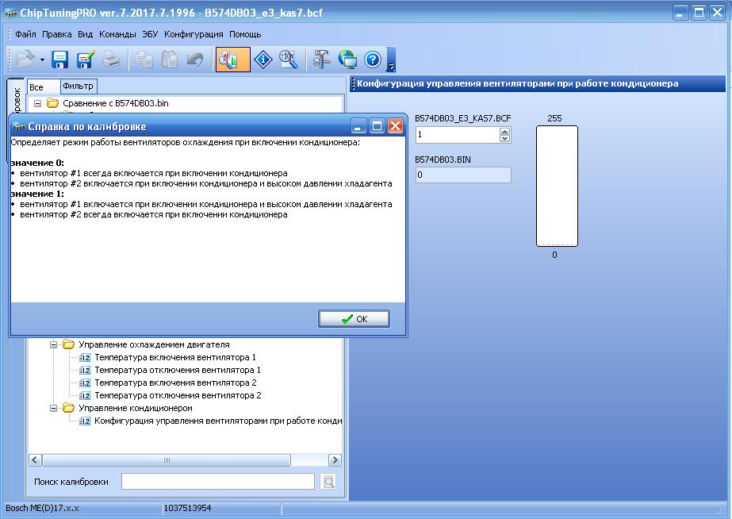Image resolution: width=732 pixels, height=519 pixels.
Task: Select Температура включения вентилятора 1
Action: tap(175, 357)
